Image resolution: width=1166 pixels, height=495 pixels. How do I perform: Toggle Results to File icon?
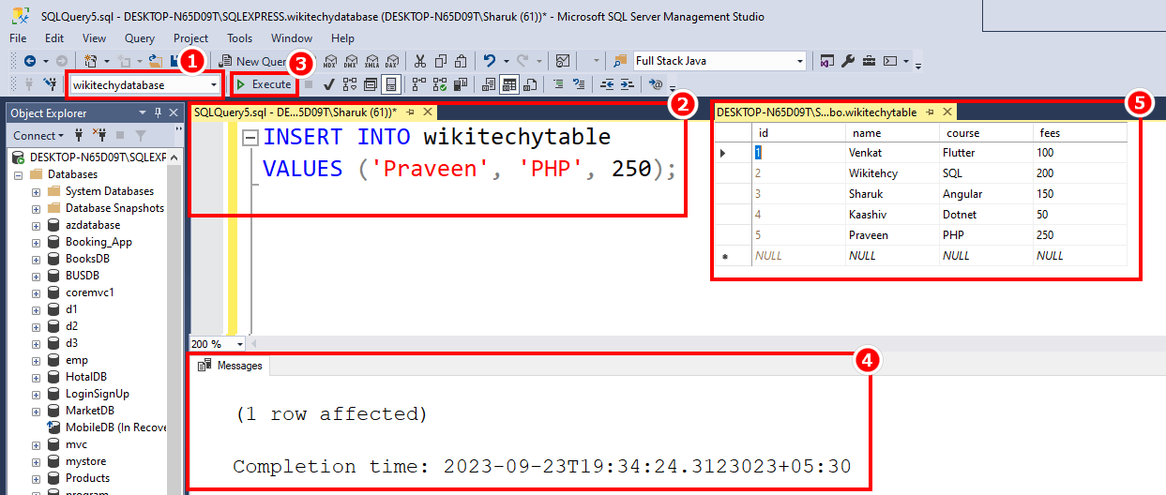pos(529,84)
